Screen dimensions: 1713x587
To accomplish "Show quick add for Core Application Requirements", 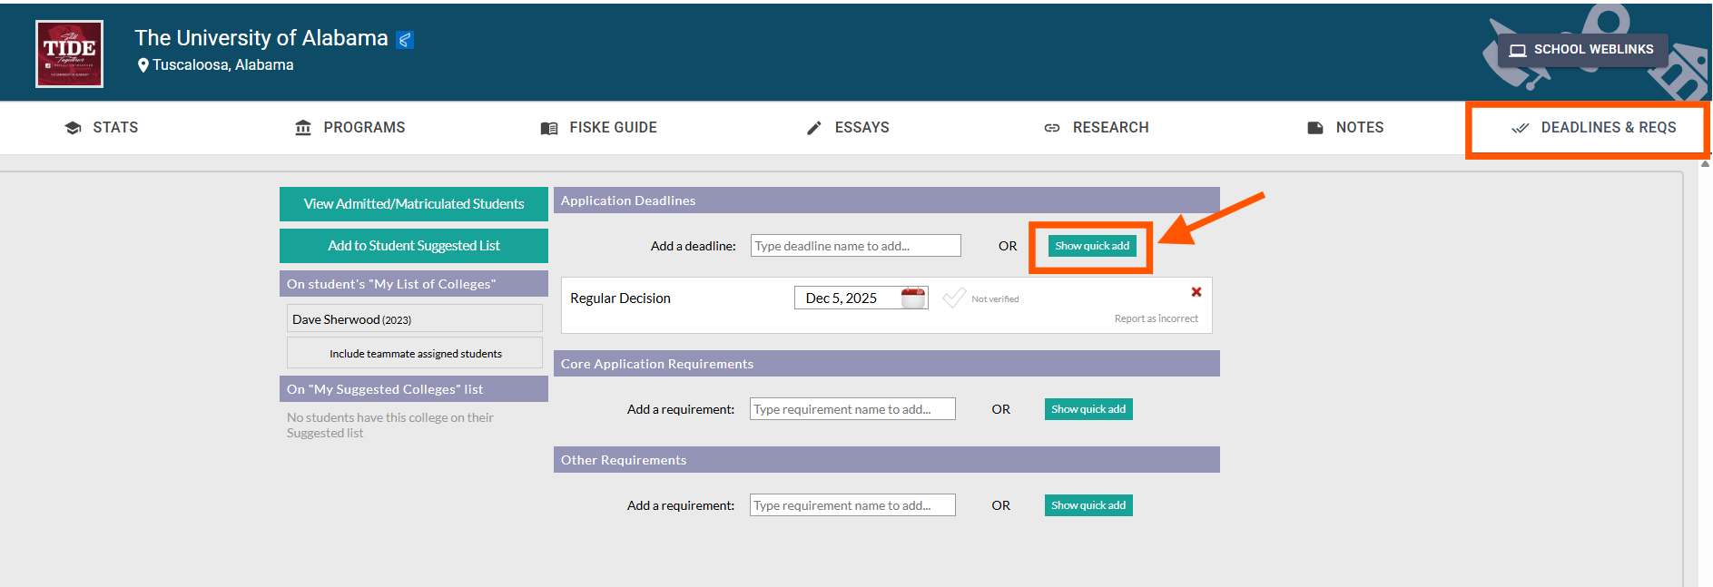I will (x=1088, y=409).
